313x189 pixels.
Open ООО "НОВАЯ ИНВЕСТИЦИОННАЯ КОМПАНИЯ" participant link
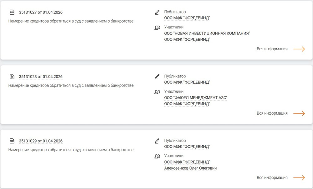click(x=207, y=33)
